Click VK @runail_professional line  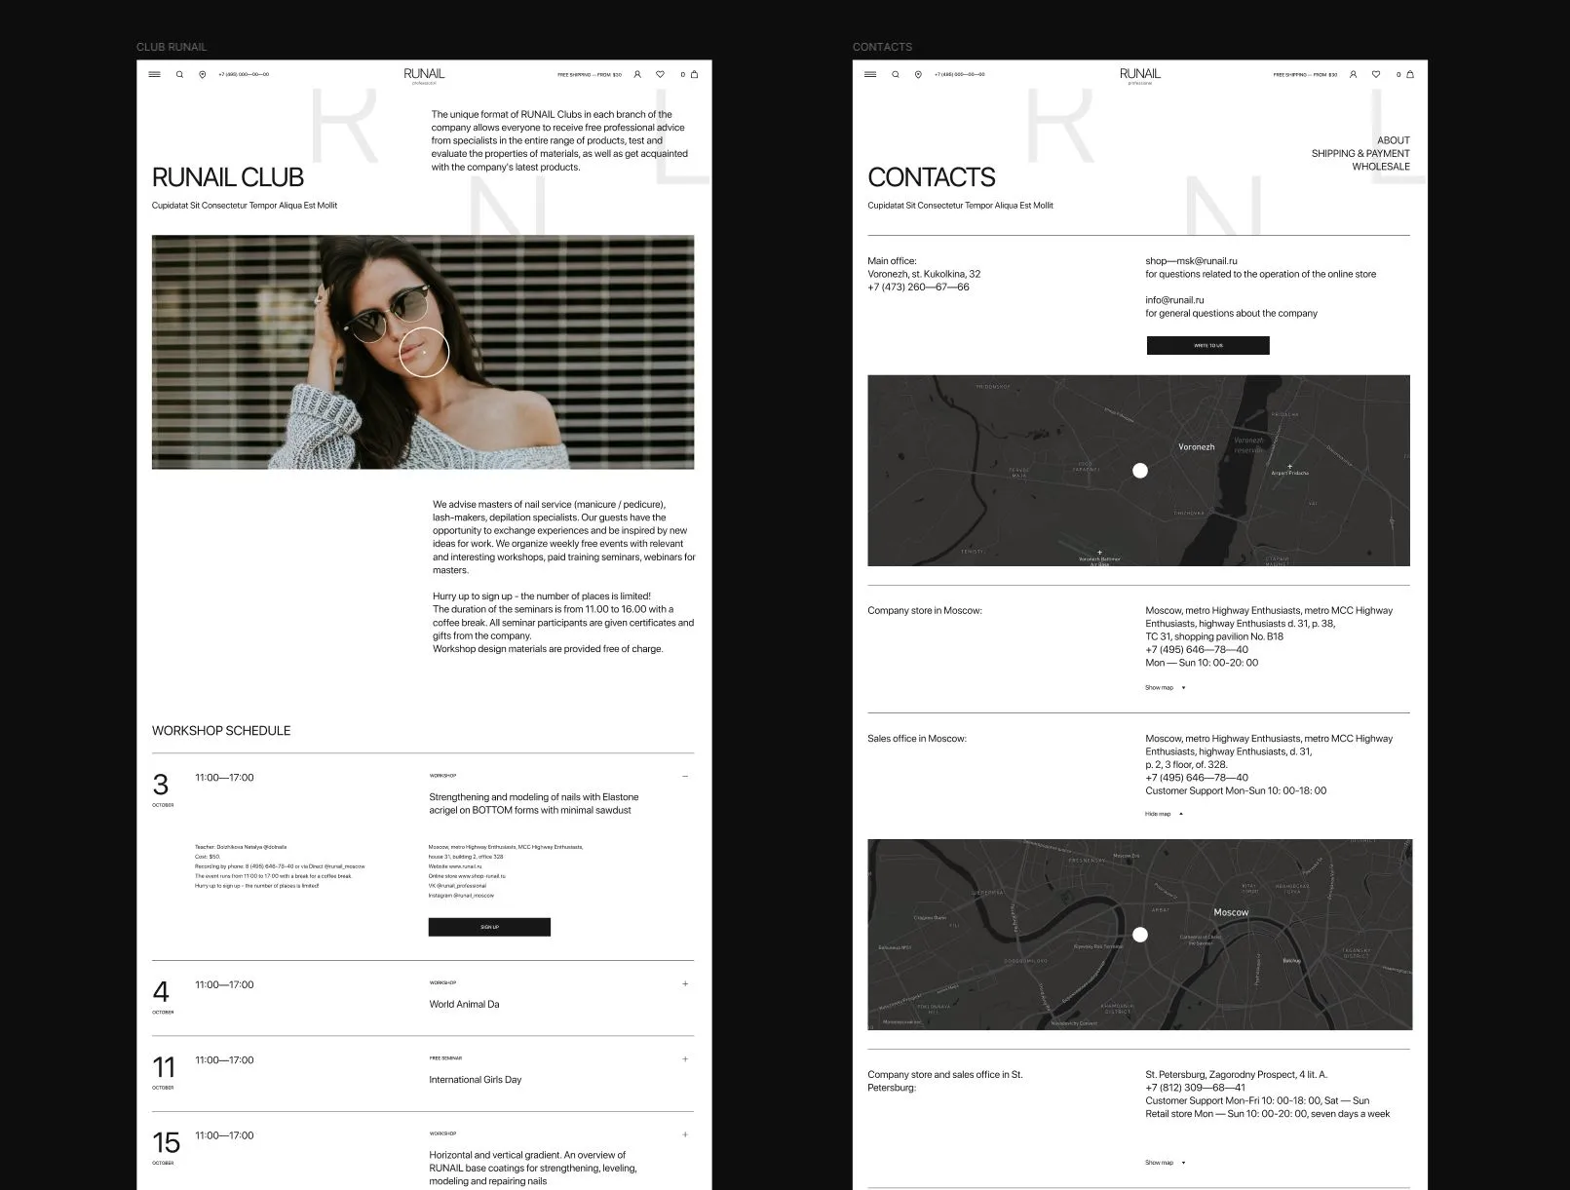pos(457,886)
